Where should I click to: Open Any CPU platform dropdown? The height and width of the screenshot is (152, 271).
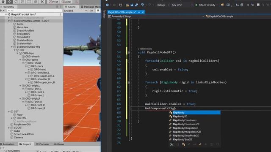click(182, 5)
